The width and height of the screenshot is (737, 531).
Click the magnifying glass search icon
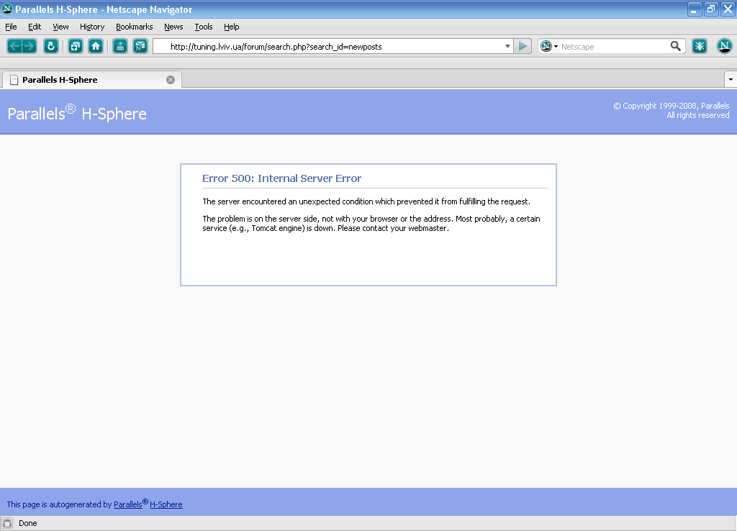pyautogui.click(x=675, y=46)
